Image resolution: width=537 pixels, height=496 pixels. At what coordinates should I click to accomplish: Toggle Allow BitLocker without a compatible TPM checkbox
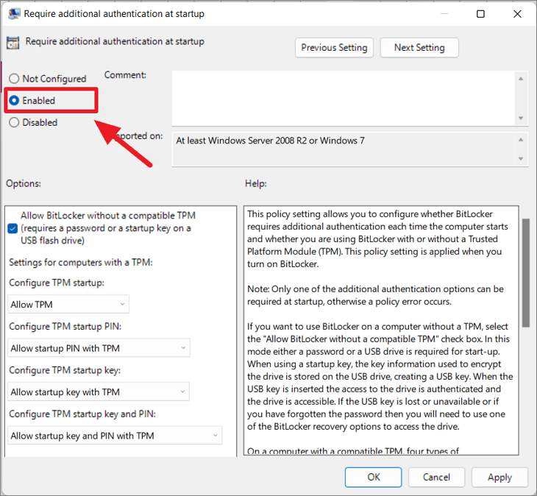(13, 228)
